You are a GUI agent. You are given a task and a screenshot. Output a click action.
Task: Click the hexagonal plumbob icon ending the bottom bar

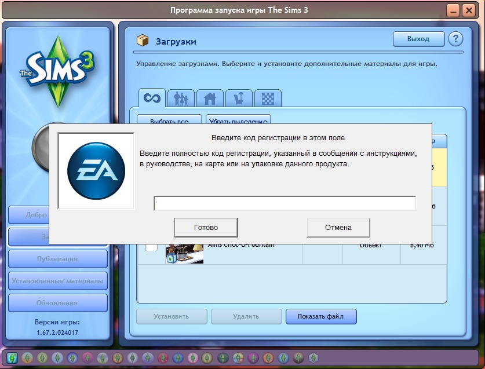313,358
